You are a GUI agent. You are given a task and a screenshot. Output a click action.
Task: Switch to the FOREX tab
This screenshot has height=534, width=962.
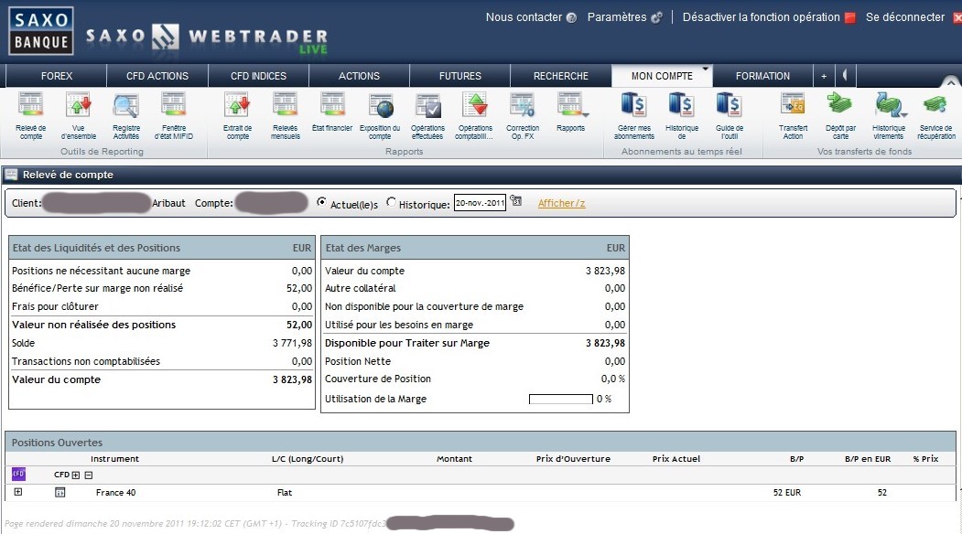(57, 76)
